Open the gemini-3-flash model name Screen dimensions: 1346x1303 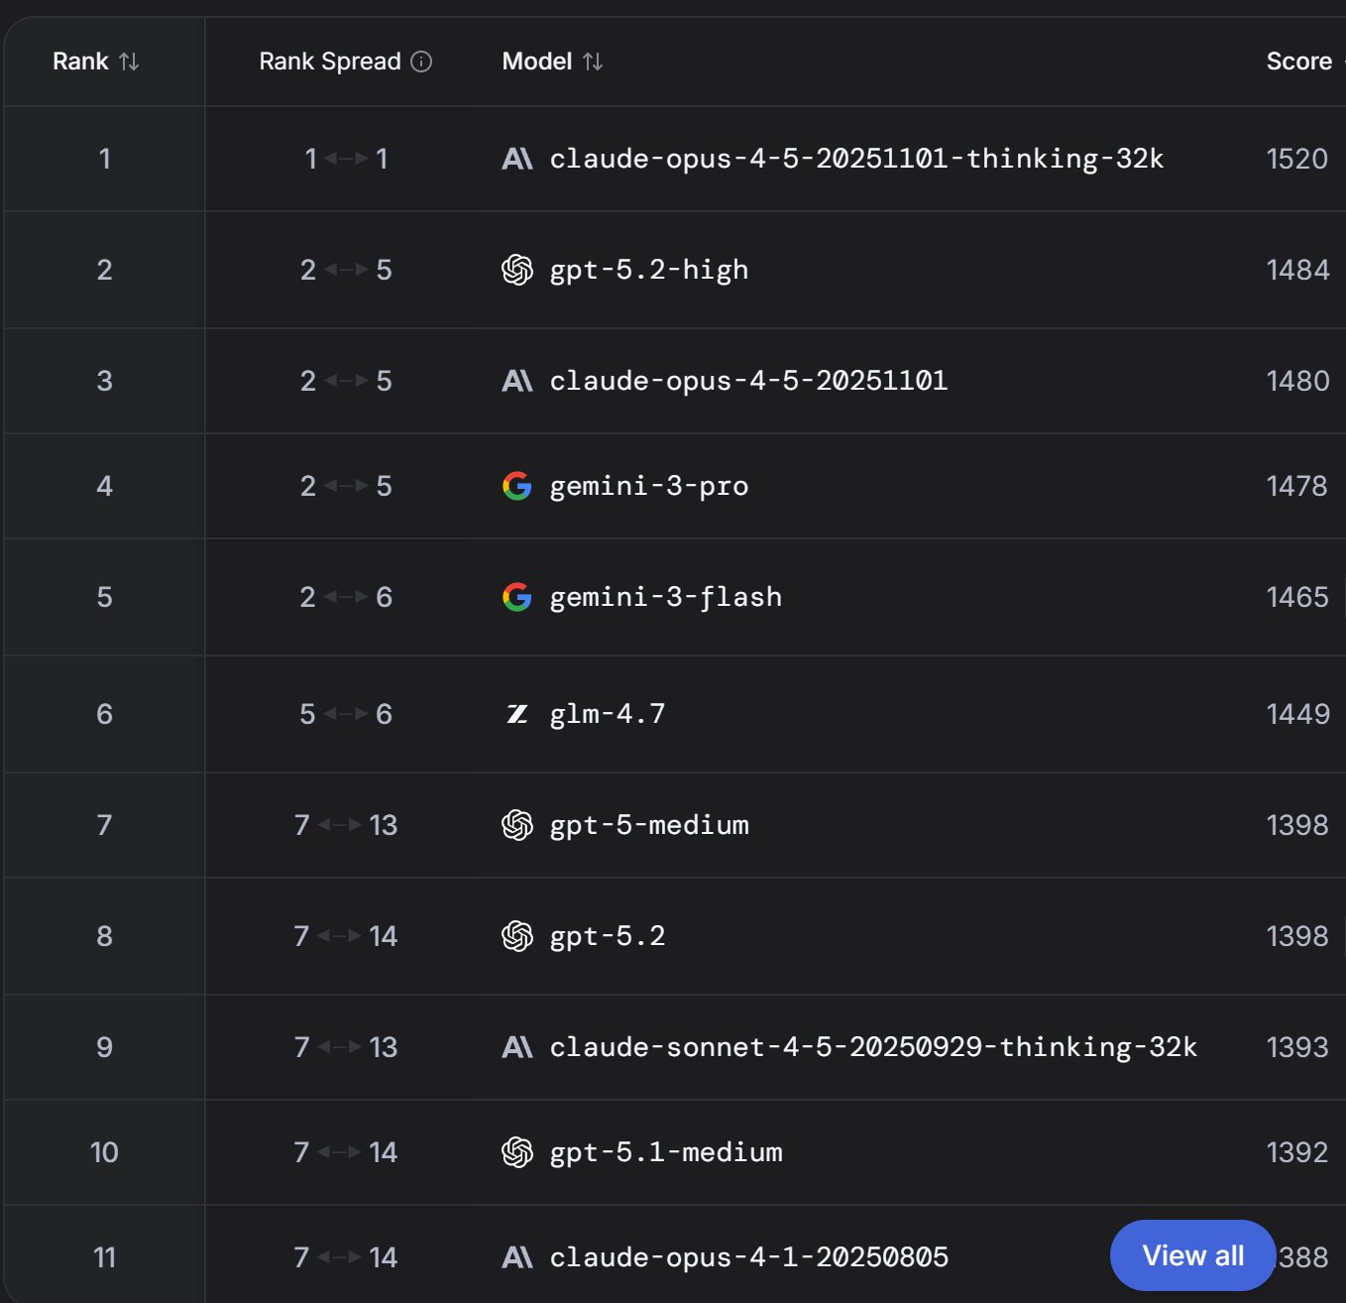(666, 597)
